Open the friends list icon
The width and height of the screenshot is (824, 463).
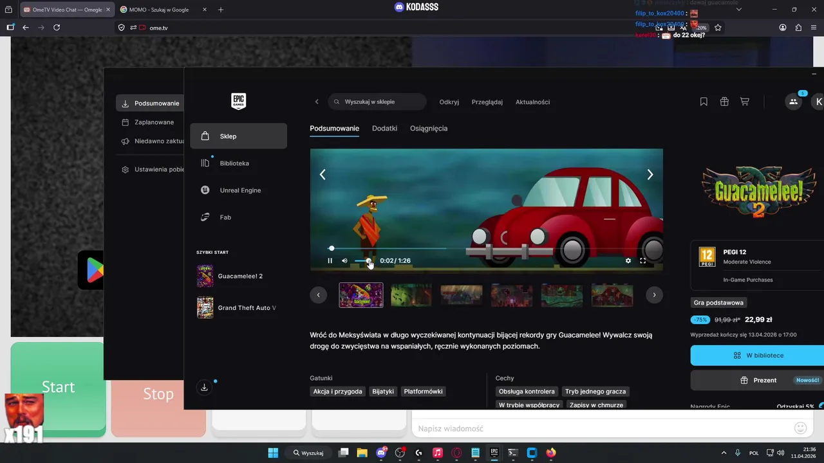click(793, 102)
